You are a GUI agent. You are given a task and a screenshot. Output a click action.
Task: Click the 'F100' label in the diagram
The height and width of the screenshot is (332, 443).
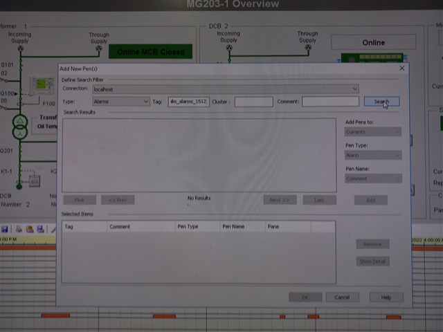point(49,104)
